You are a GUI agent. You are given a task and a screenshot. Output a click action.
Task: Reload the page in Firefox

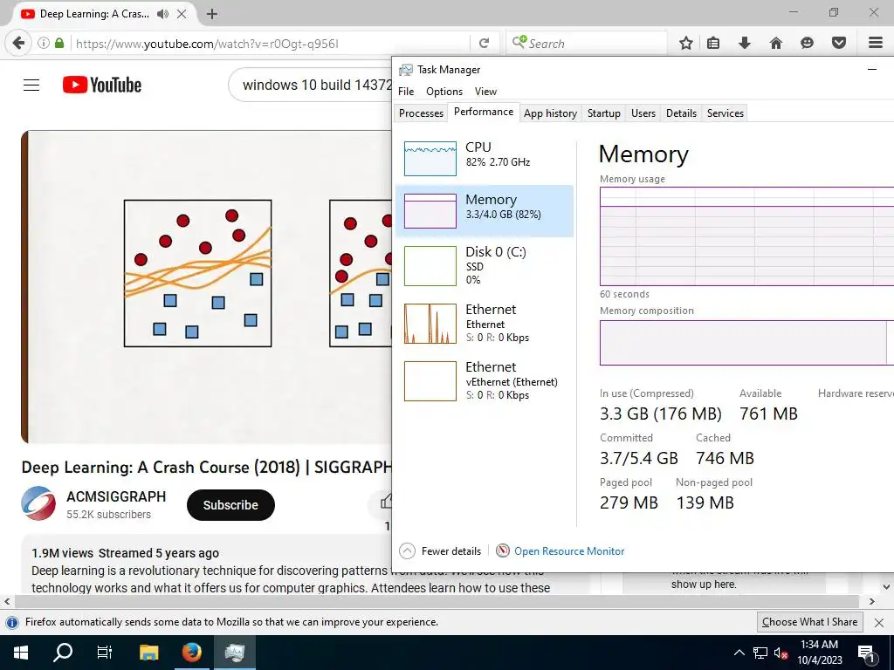pos(484,44)
